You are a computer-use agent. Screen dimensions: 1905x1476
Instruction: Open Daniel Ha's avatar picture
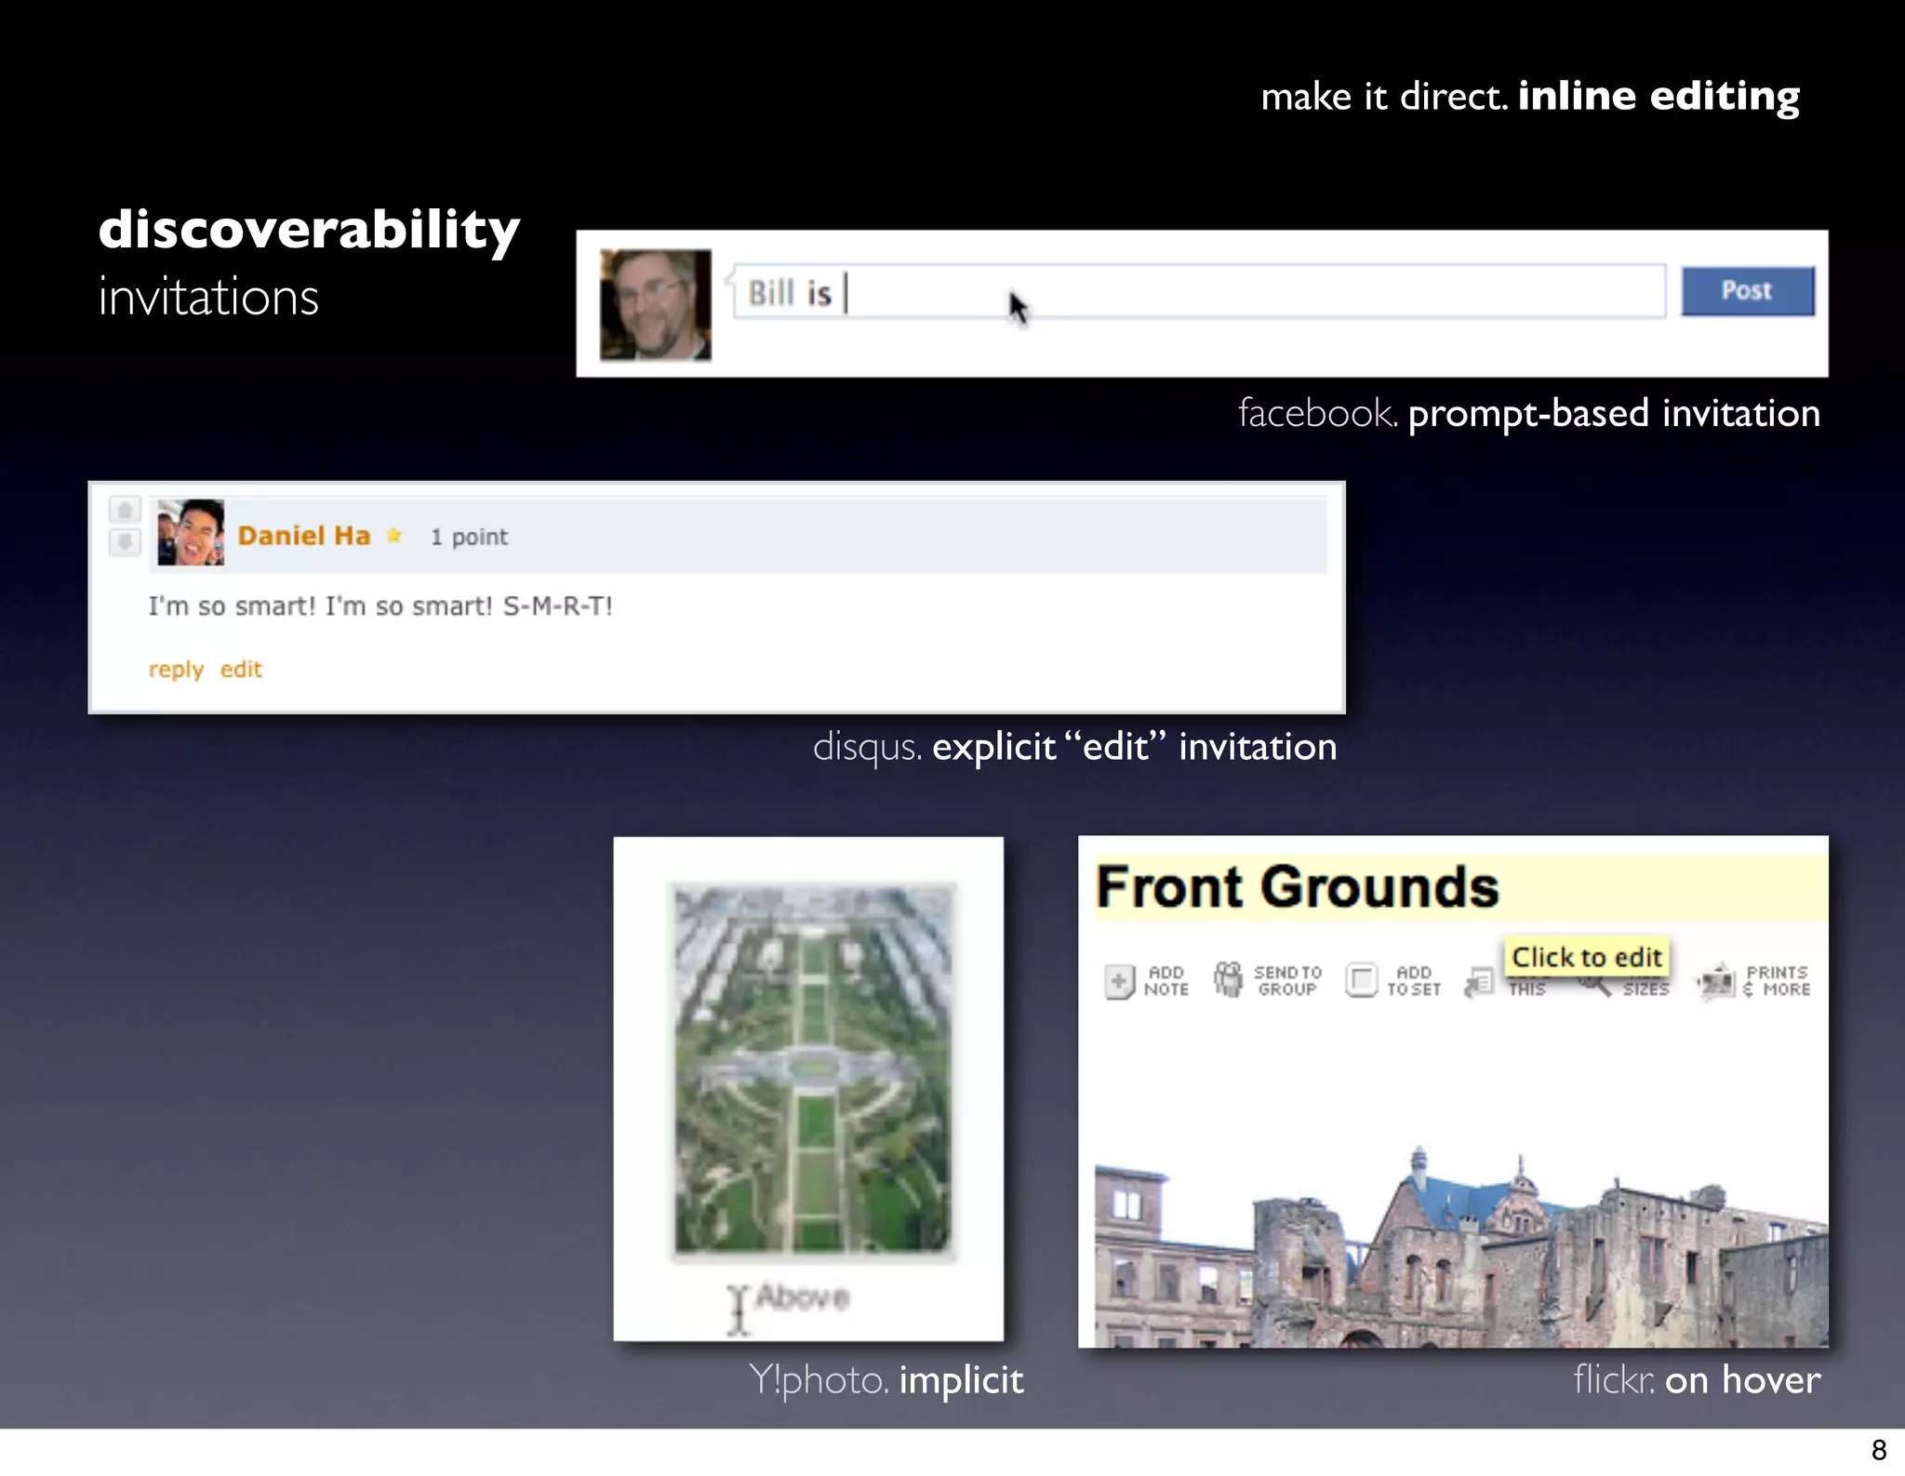coord(191,532)
